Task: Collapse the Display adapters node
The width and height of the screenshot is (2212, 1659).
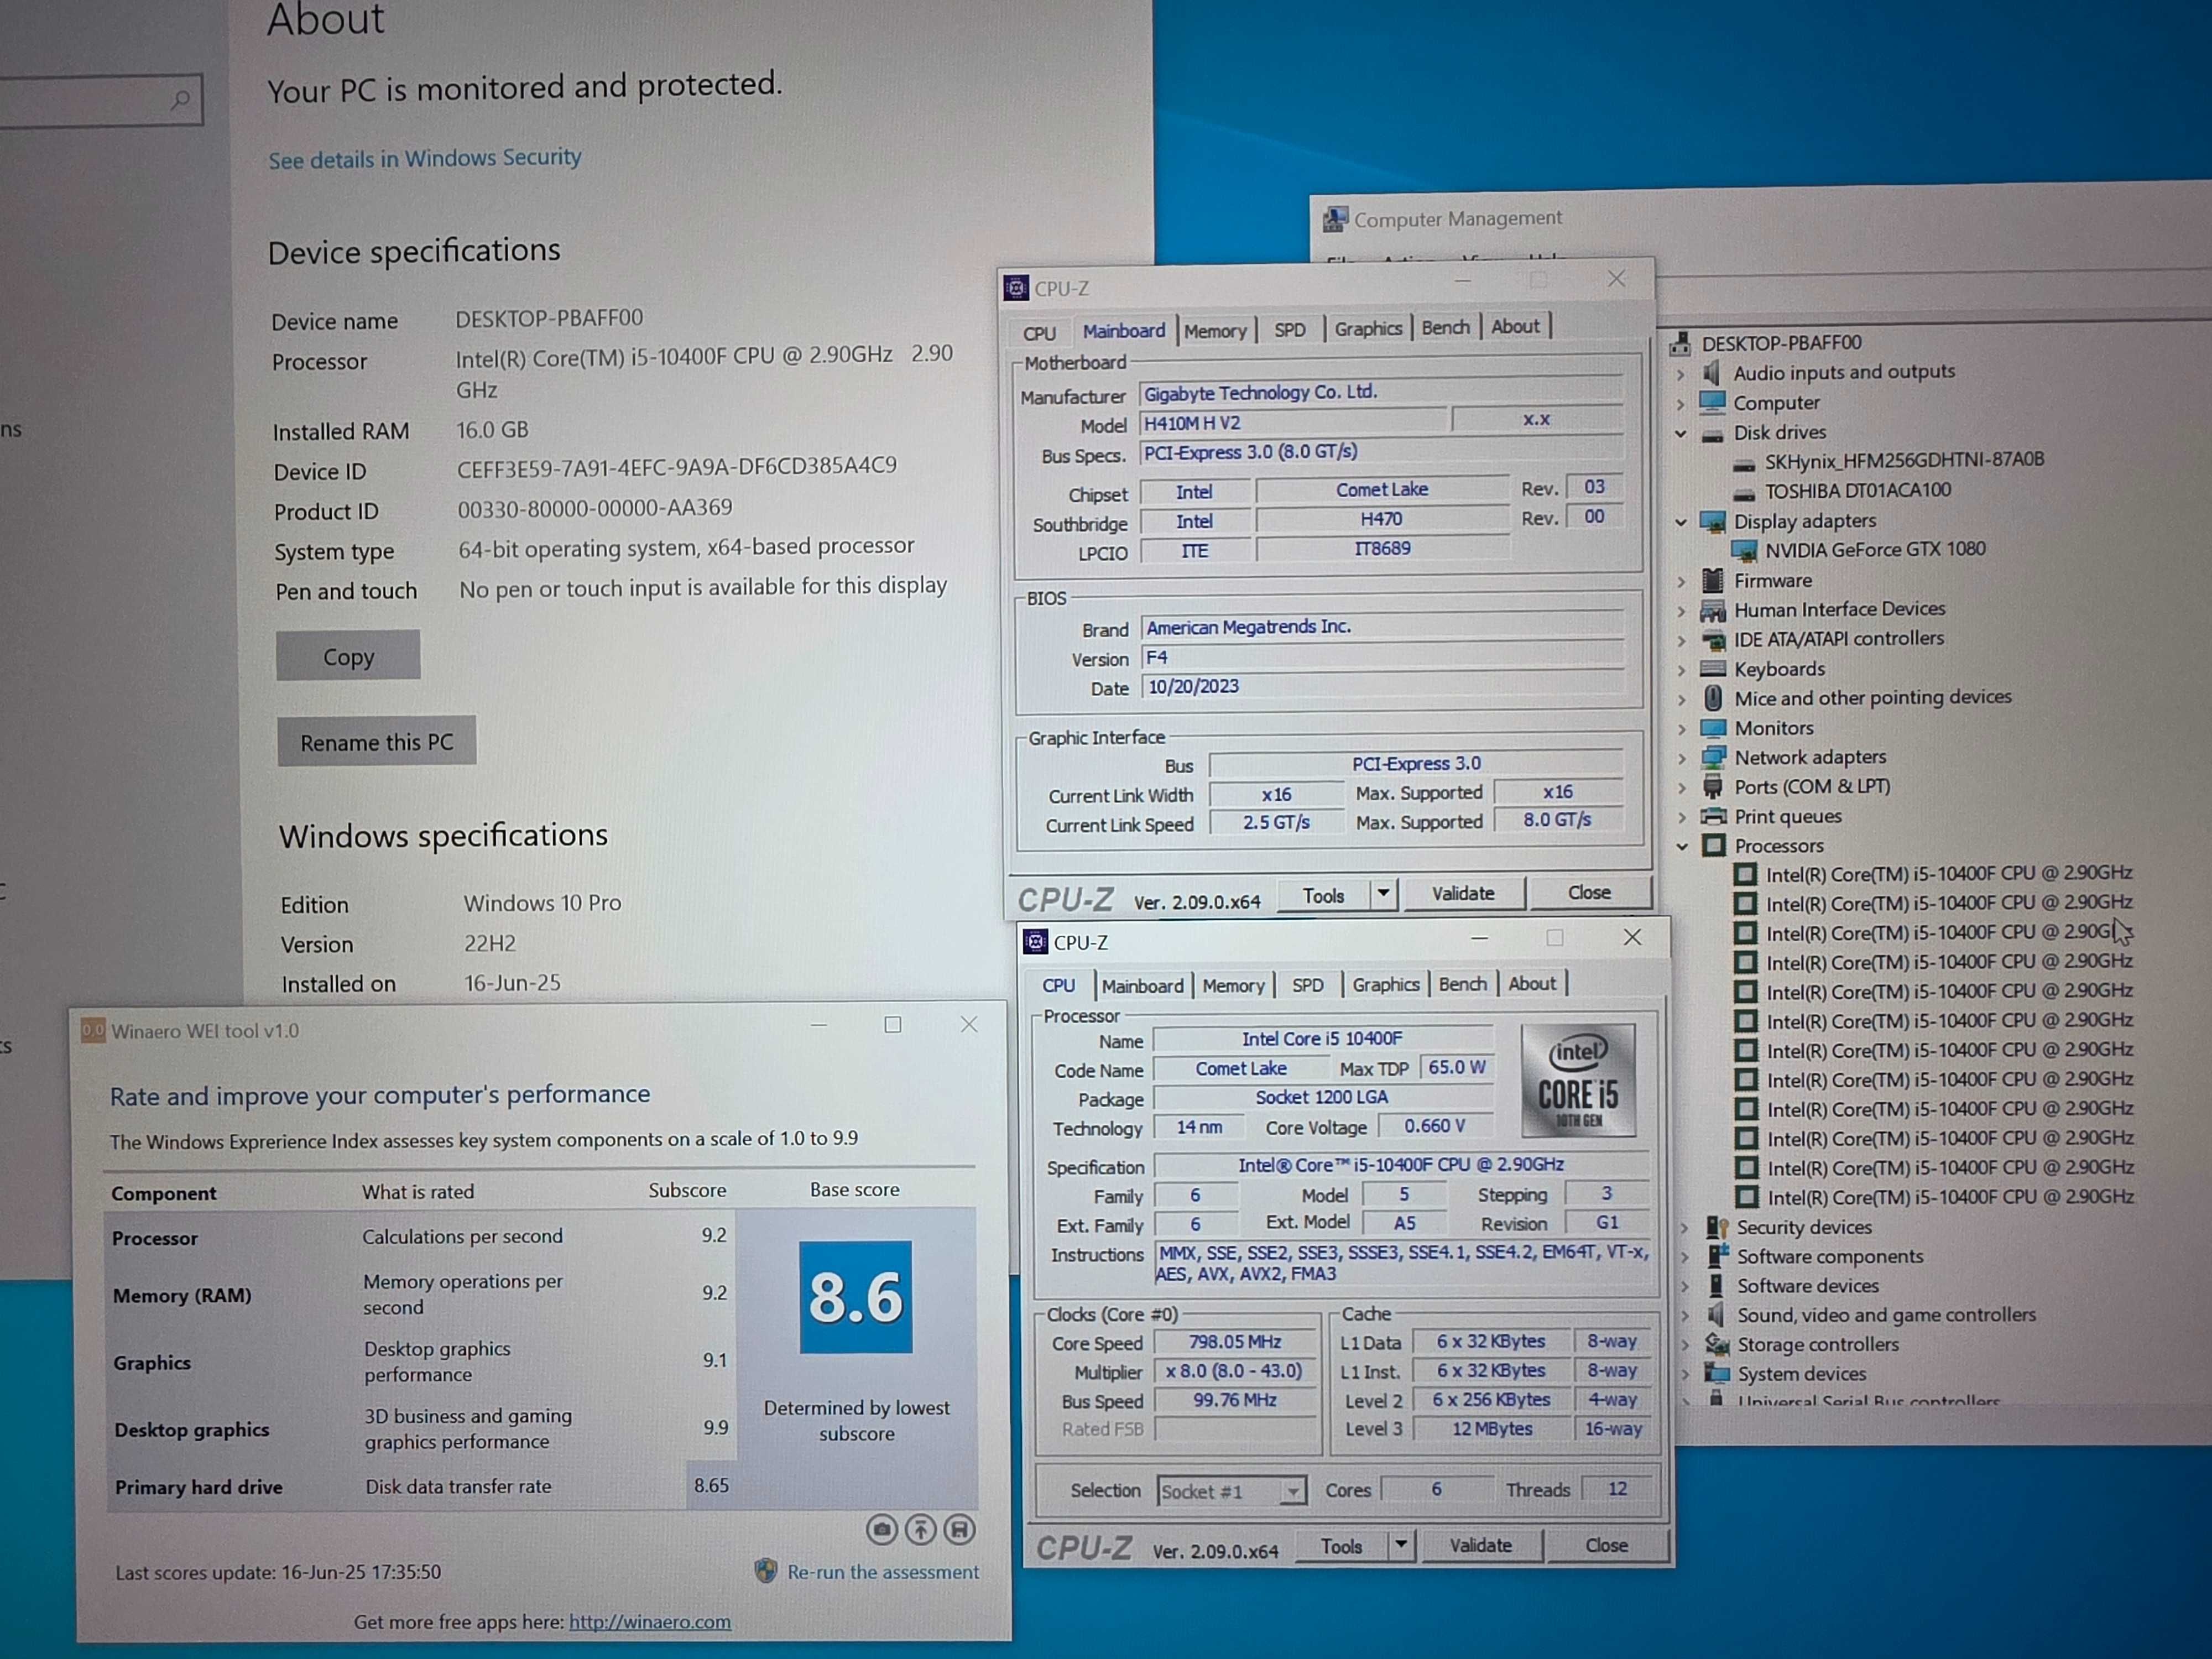Action: (1681, 522)
